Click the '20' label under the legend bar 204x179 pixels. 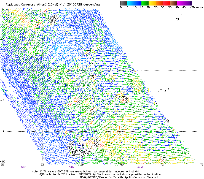click(x=148, y=7)
